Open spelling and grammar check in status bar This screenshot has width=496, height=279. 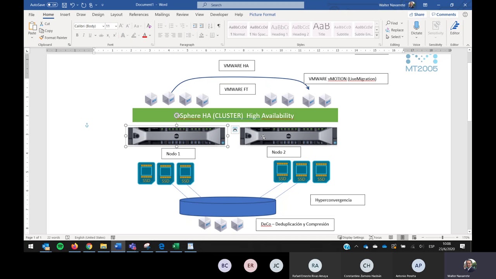pos(67,237)
